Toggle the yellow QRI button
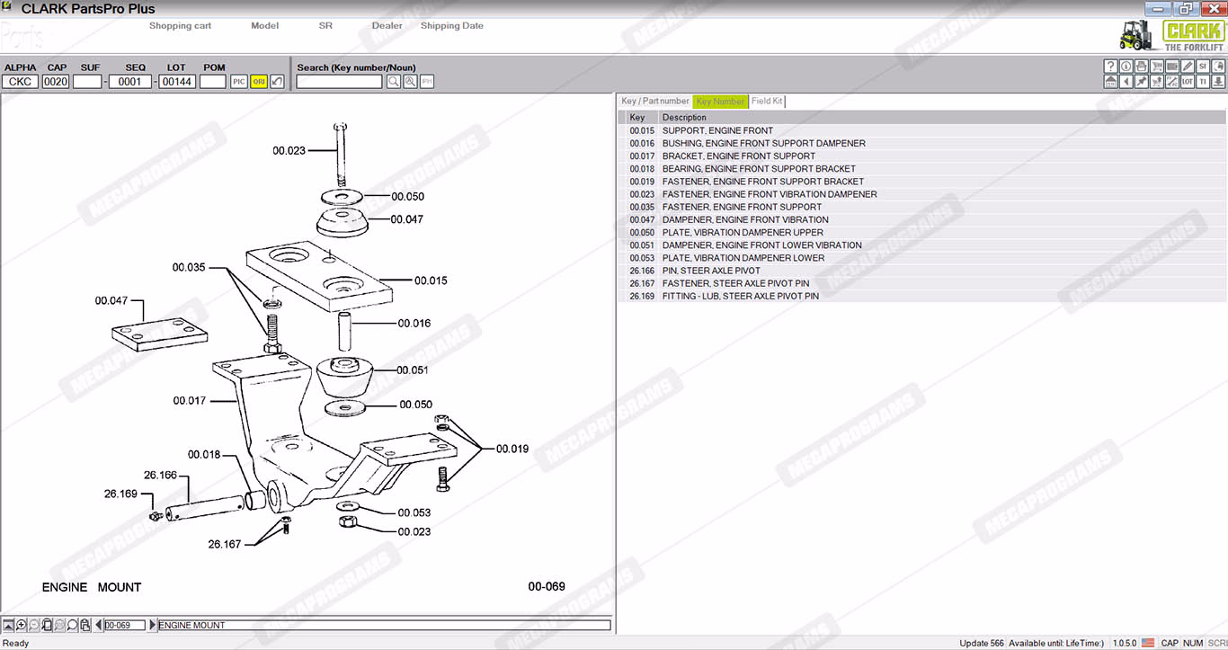 pos(258,82)
